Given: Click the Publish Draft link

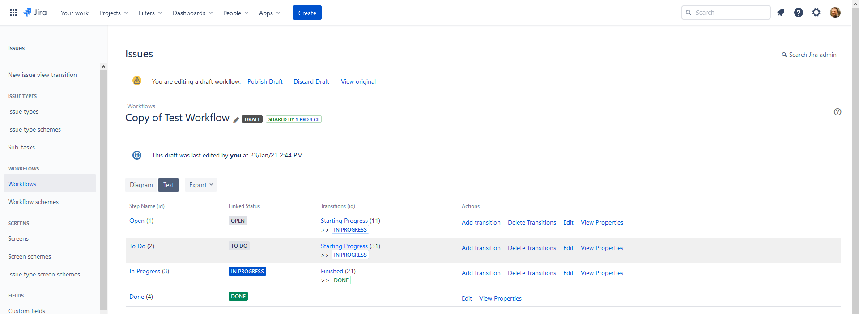Looking at the screenshot, I should 265,82.
